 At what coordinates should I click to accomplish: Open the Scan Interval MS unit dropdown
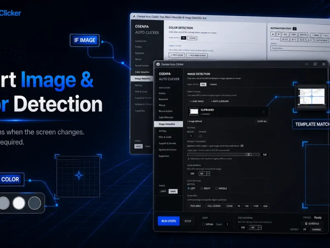[x=204, y=174]
